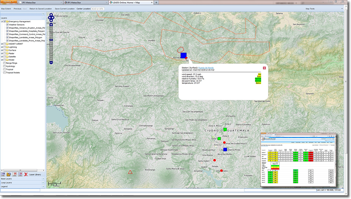Click the Model folder label
This screenshot has width=351, height=199.
(12, 60)
